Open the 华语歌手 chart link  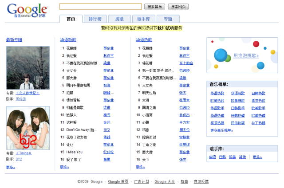(x=217, y=108)
